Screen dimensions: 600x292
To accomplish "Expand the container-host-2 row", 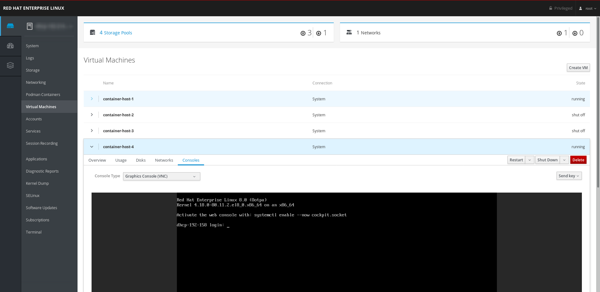I will (92, 115).
